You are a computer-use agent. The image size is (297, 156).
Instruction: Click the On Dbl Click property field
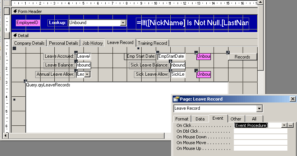coord(261,131)
